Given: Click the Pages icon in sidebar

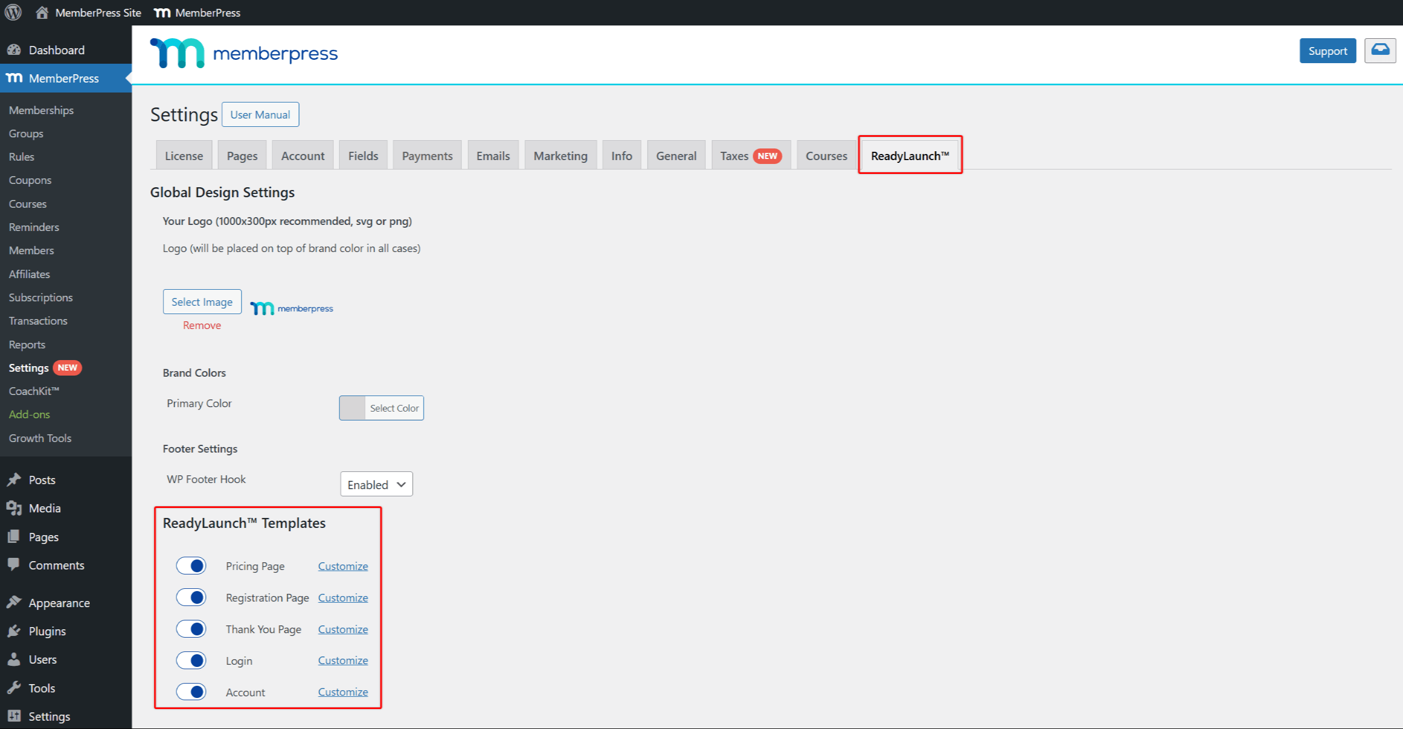Looking at the screenshot, I should [x=14, y=537].
